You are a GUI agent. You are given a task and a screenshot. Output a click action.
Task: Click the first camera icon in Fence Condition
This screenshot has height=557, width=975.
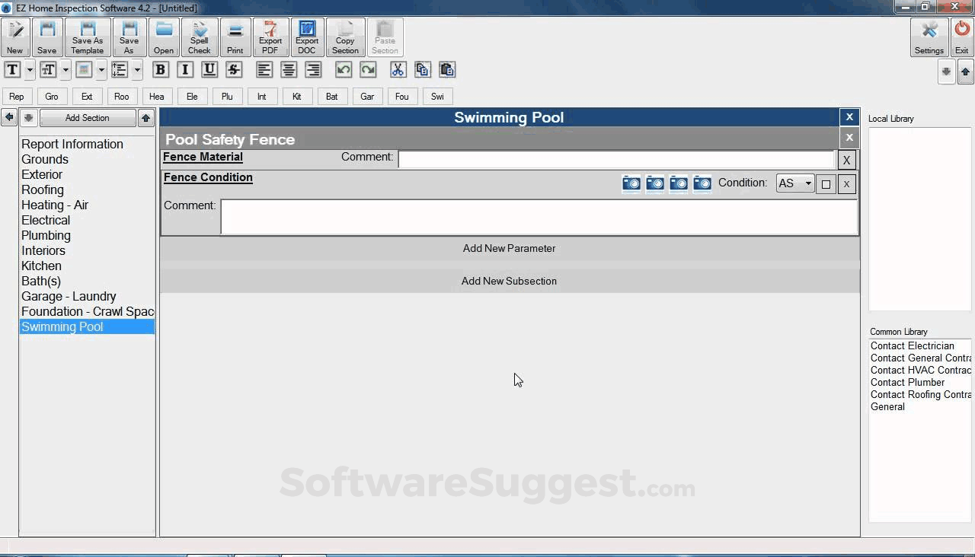pyautogui.click(x=631, y=183)
